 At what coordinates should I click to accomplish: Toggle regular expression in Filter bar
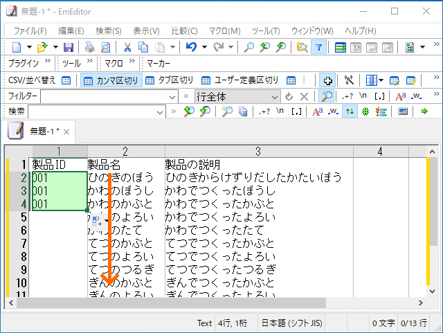pos(347,96)
